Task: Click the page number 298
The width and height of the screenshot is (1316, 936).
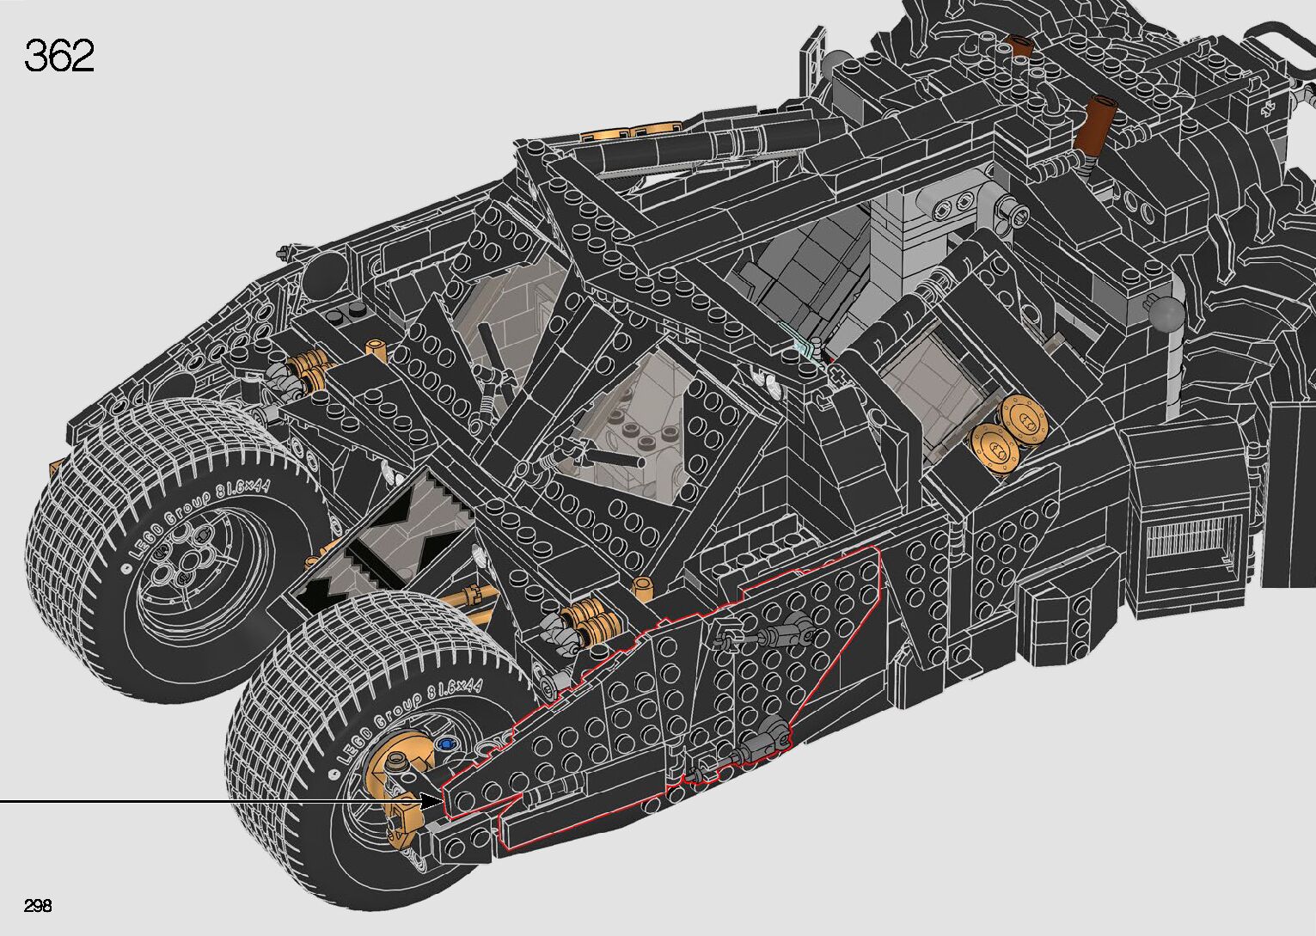Action: (x=39, y=905)
